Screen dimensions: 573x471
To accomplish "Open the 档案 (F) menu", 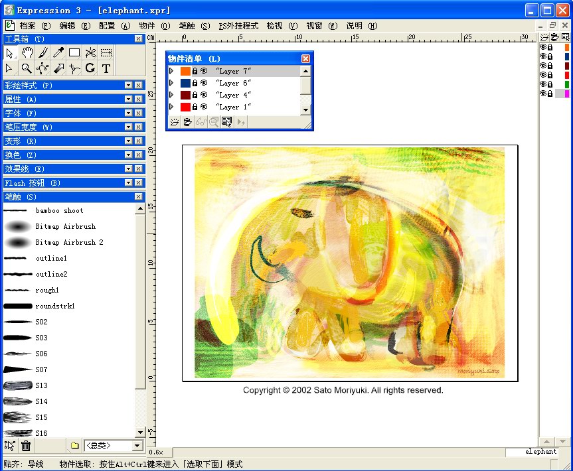I will pos(35,26).
